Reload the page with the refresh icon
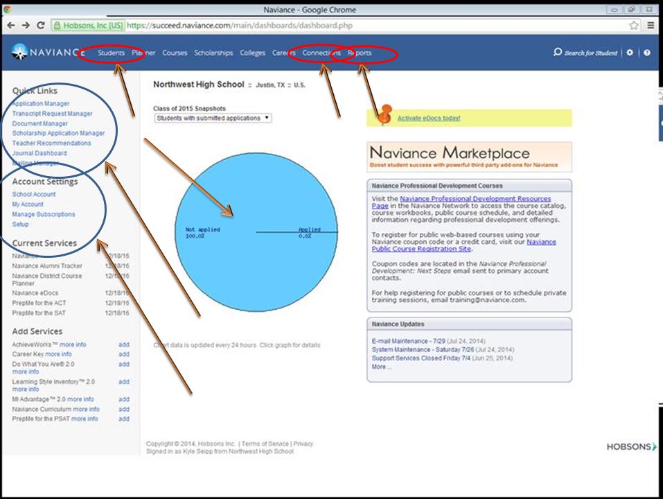Viewport: 665px width, 499px height. click(x=41, y=26)
